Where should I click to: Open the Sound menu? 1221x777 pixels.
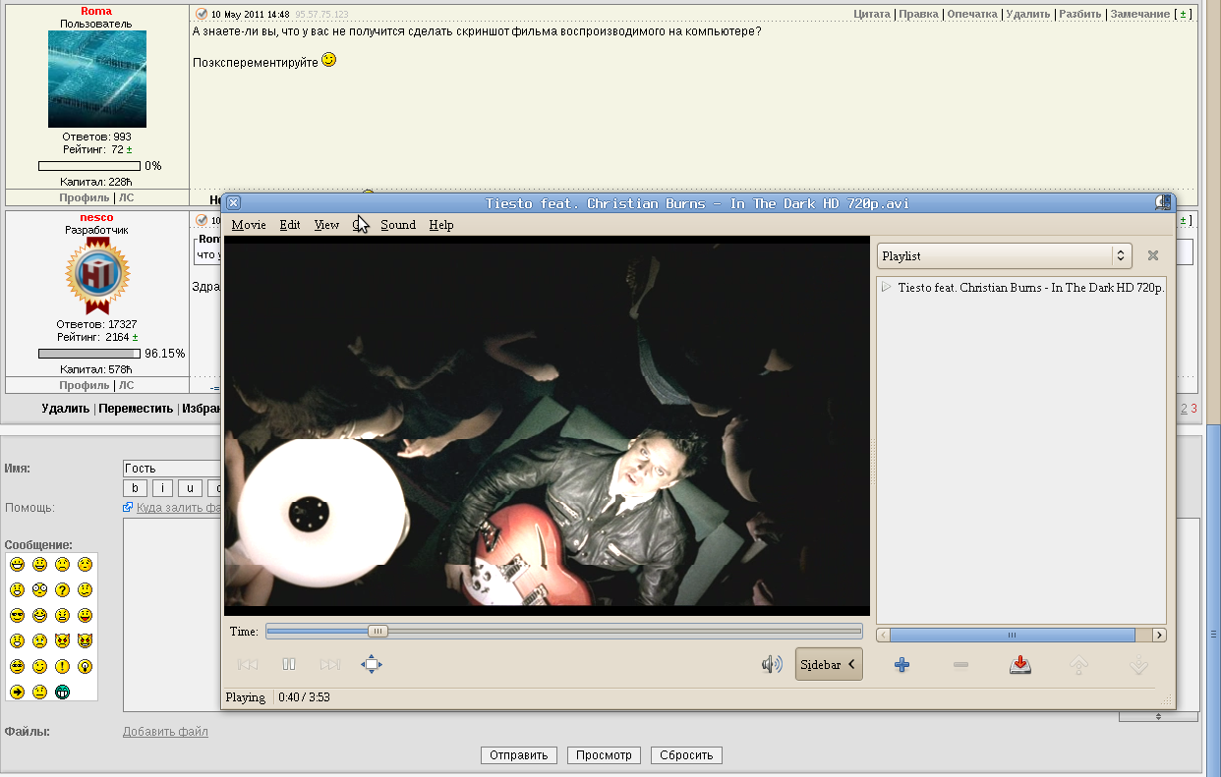(398, 225)
